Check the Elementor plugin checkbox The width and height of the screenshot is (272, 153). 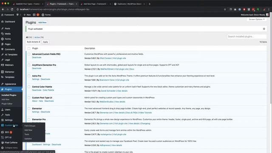[29, 109]
